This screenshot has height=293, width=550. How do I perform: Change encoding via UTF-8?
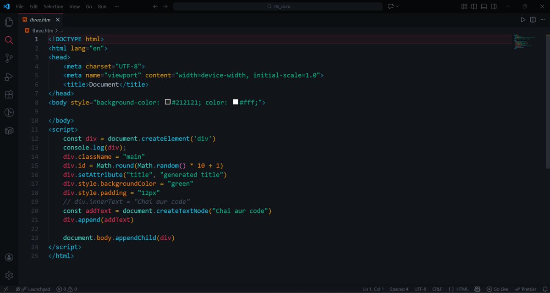click(x=420, y=289)
